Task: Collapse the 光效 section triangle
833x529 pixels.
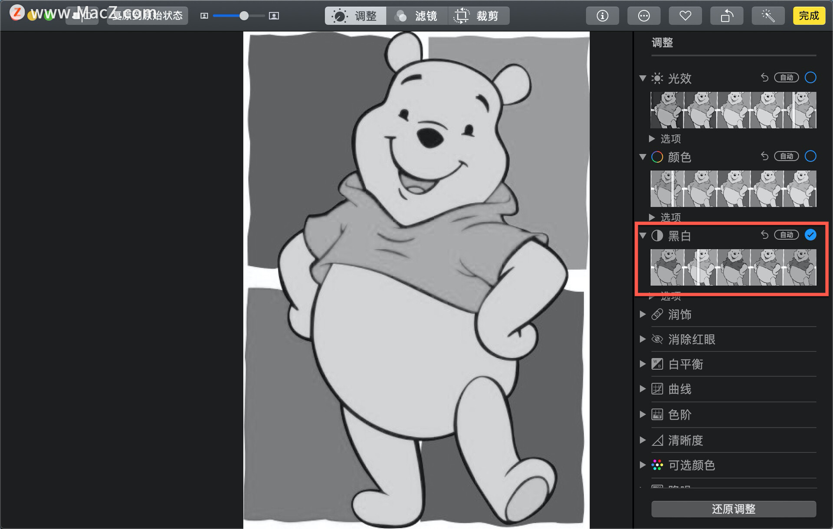Action: [x=643, y=78]
